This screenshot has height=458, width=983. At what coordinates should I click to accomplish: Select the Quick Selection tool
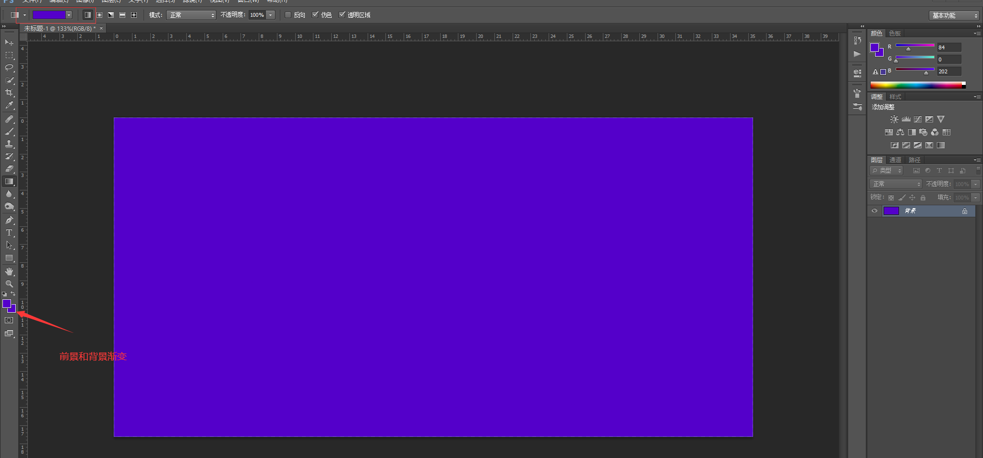point(9,80)
